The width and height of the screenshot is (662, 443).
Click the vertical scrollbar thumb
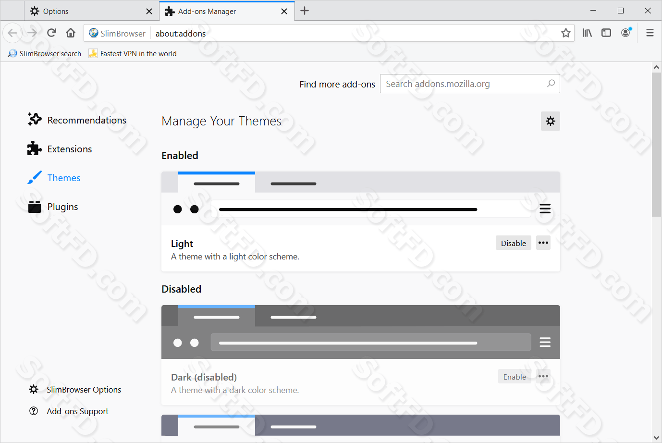657,145
